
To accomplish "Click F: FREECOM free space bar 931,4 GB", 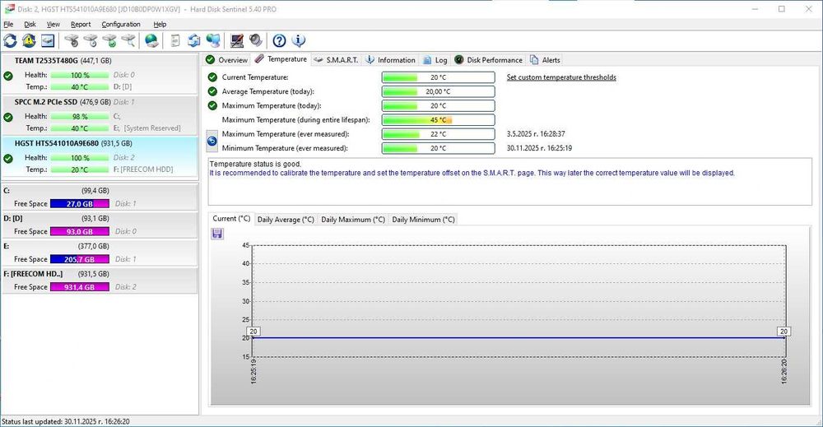I will 80,287.
